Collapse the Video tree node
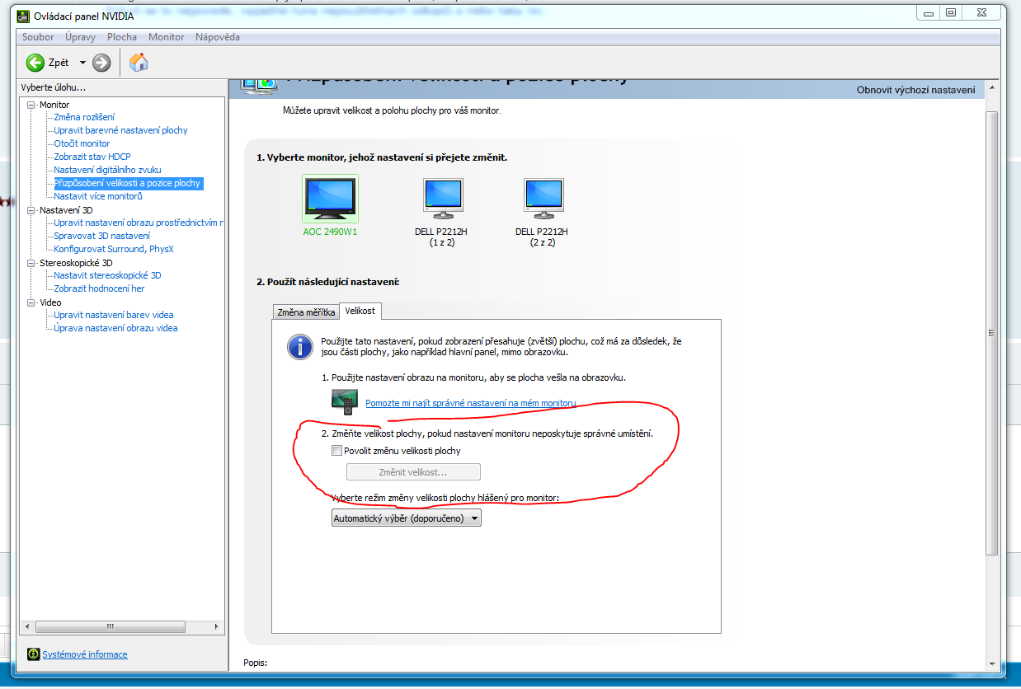The width and height of the screenshot is (1021, 689). pyautogui.click(x=31, y=302)
